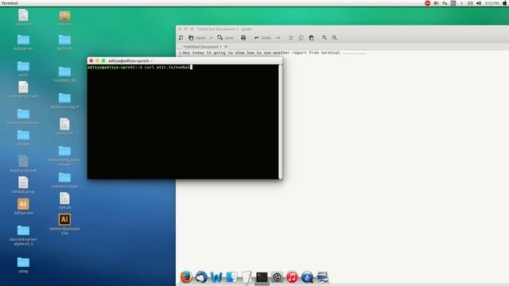Click the volume icon in top bar
The height and width of the screenshot is (286, 509).
pos(479,3)
